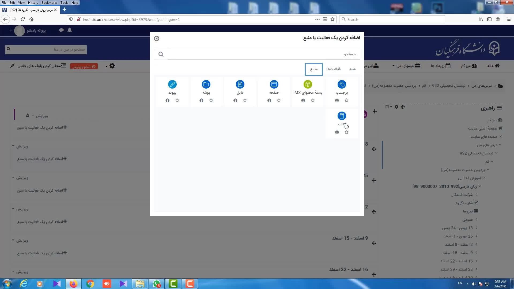Select the برچسب (Label) resource icon
The image size is (514, 289).
tap(342, 85)
